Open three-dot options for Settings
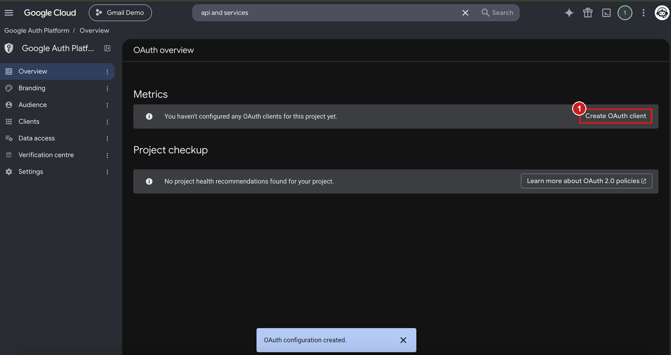 point(107,172)
